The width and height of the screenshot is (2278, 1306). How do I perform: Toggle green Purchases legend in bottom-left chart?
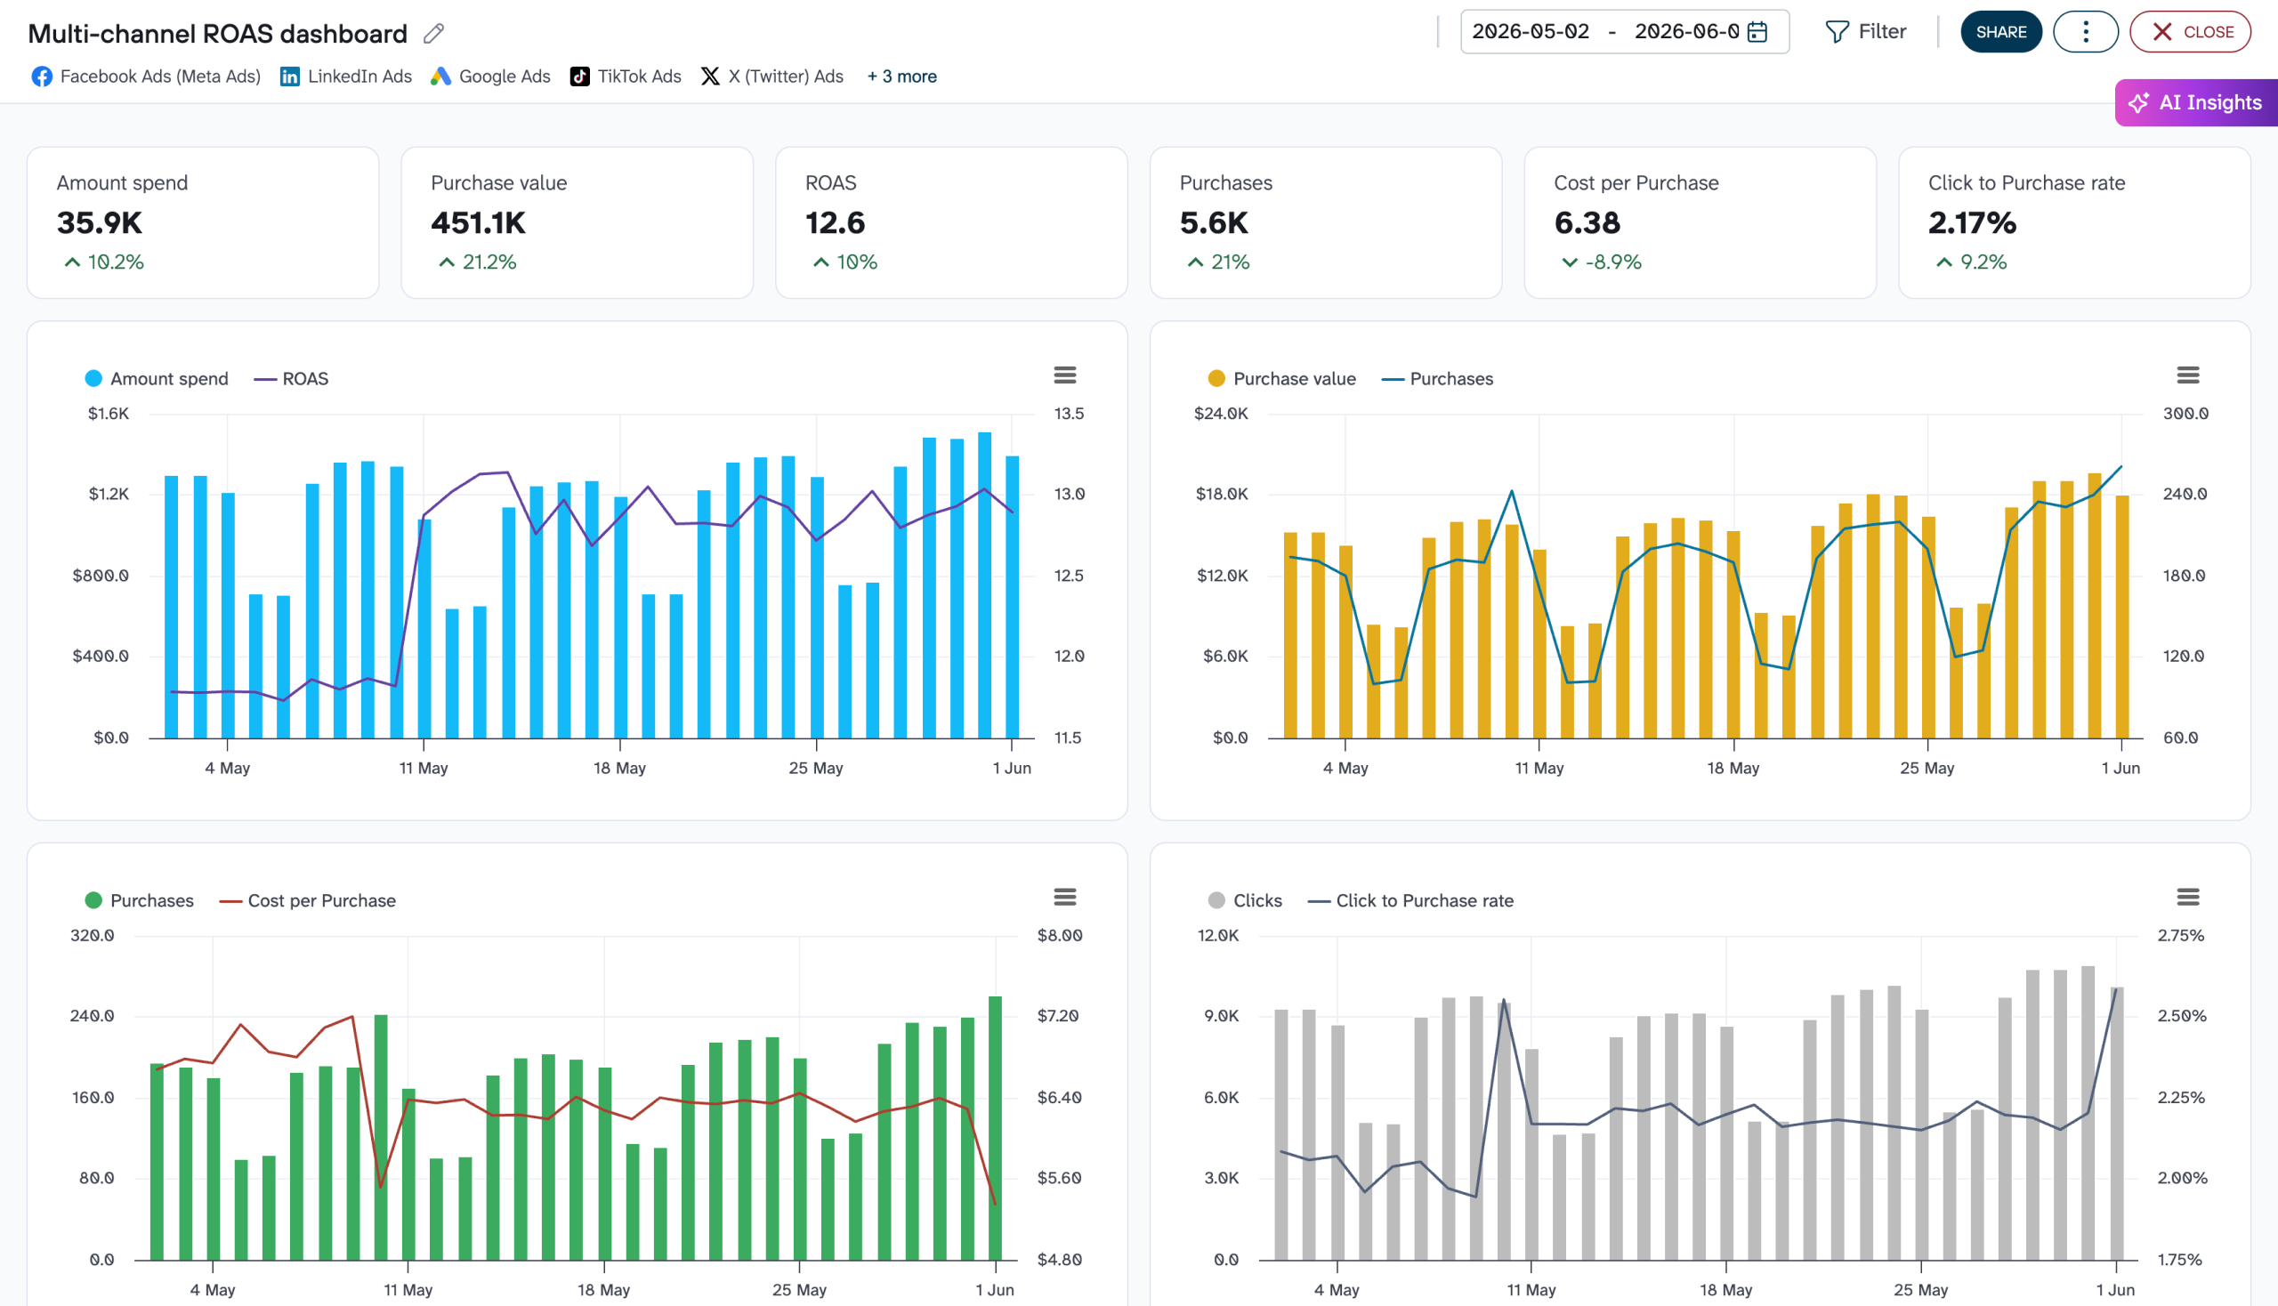(x=139, y=901)
